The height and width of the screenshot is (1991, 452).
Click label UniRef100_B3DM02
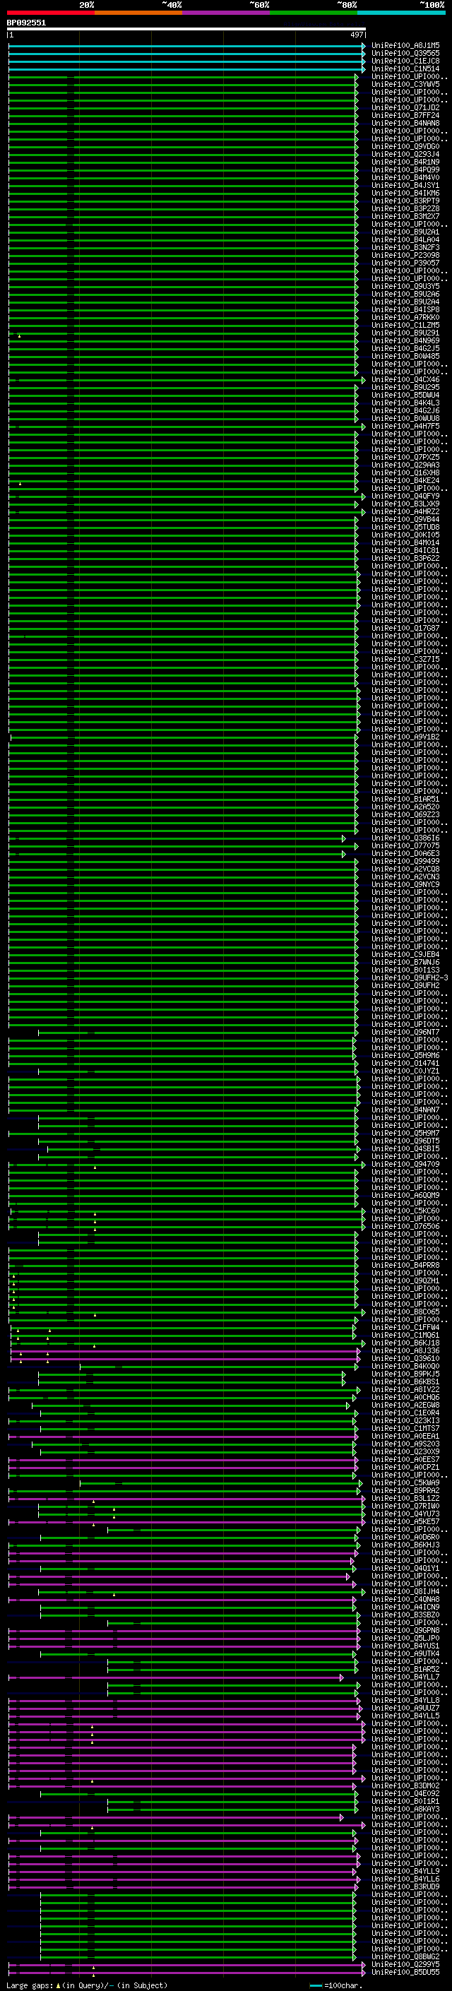click(x=405, y=1785)
